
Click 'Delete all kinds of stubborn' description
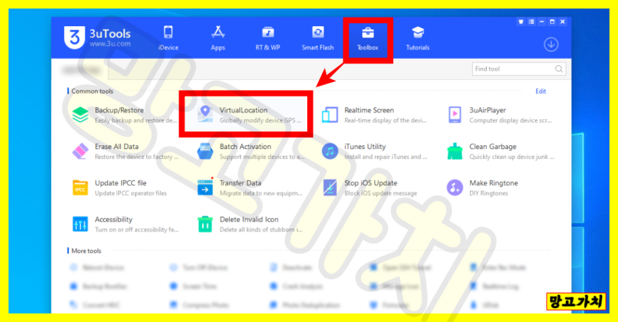pos(261,229)
